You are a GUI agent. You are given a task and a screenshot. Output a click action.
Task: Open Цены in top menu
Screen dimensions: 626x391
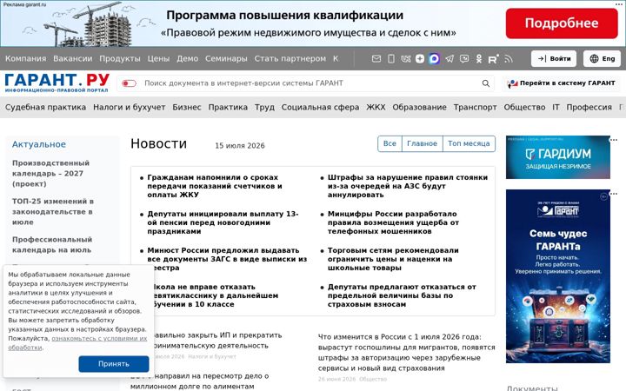tap(158, 59)
